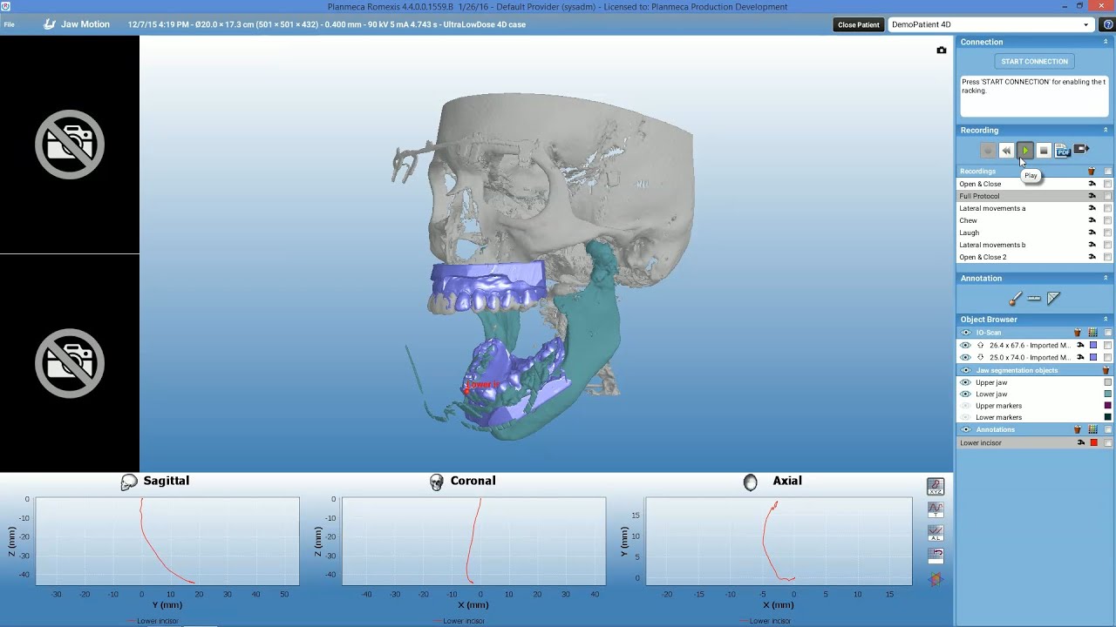The image size is (1116, 627).
Task: Select the Lower incisor annotation row
Action: [1035, 442]
